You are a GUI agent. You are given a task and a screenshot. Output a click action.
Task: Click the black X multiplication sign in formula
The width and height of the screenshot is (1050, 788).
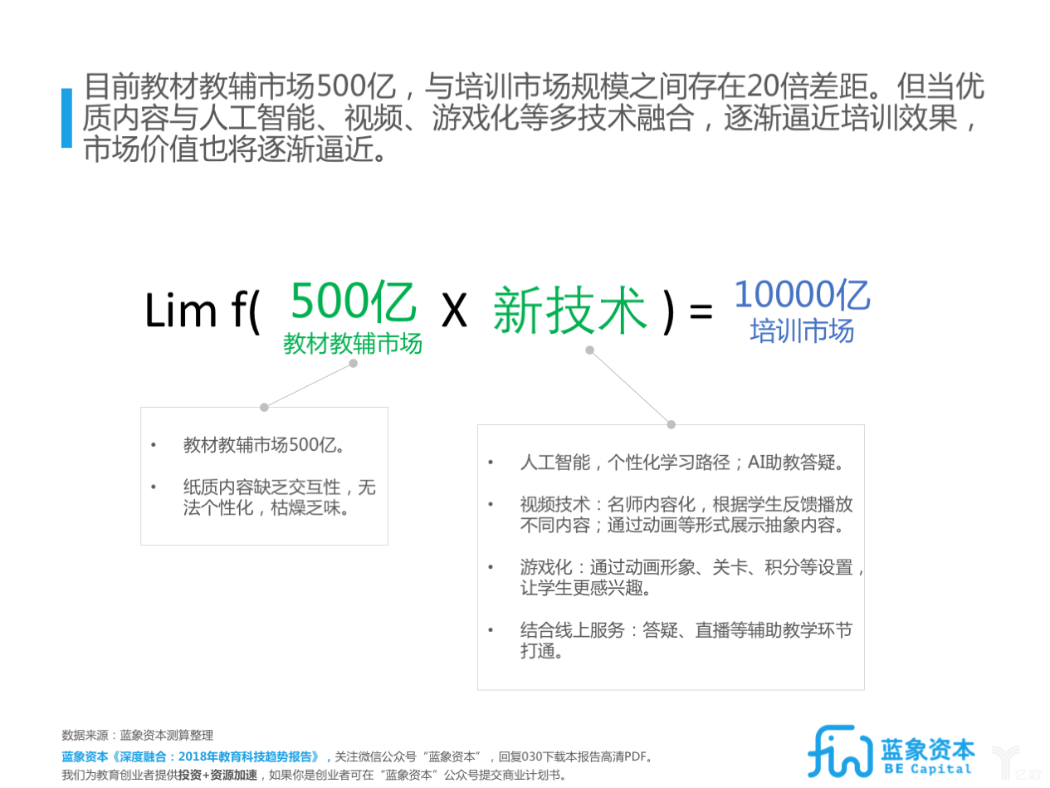click(454, 312)
